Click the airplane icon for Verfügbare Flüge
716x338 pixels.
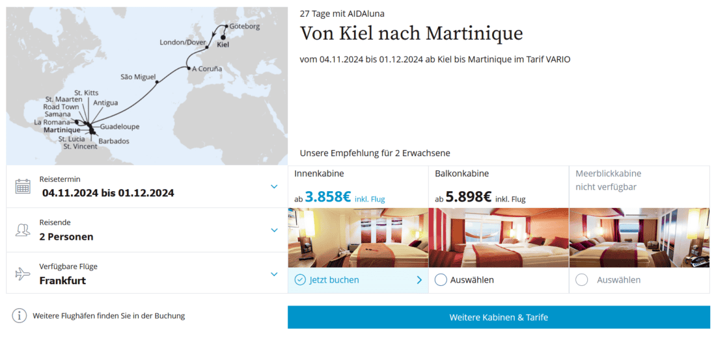point(23,274)
